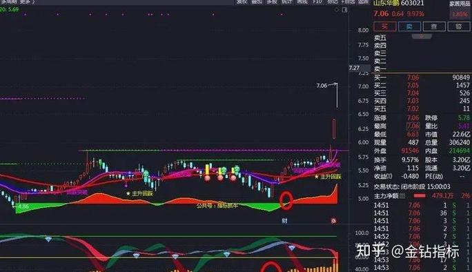Click the 买四 volume 245
472x272 pixels.
point(464,101)
